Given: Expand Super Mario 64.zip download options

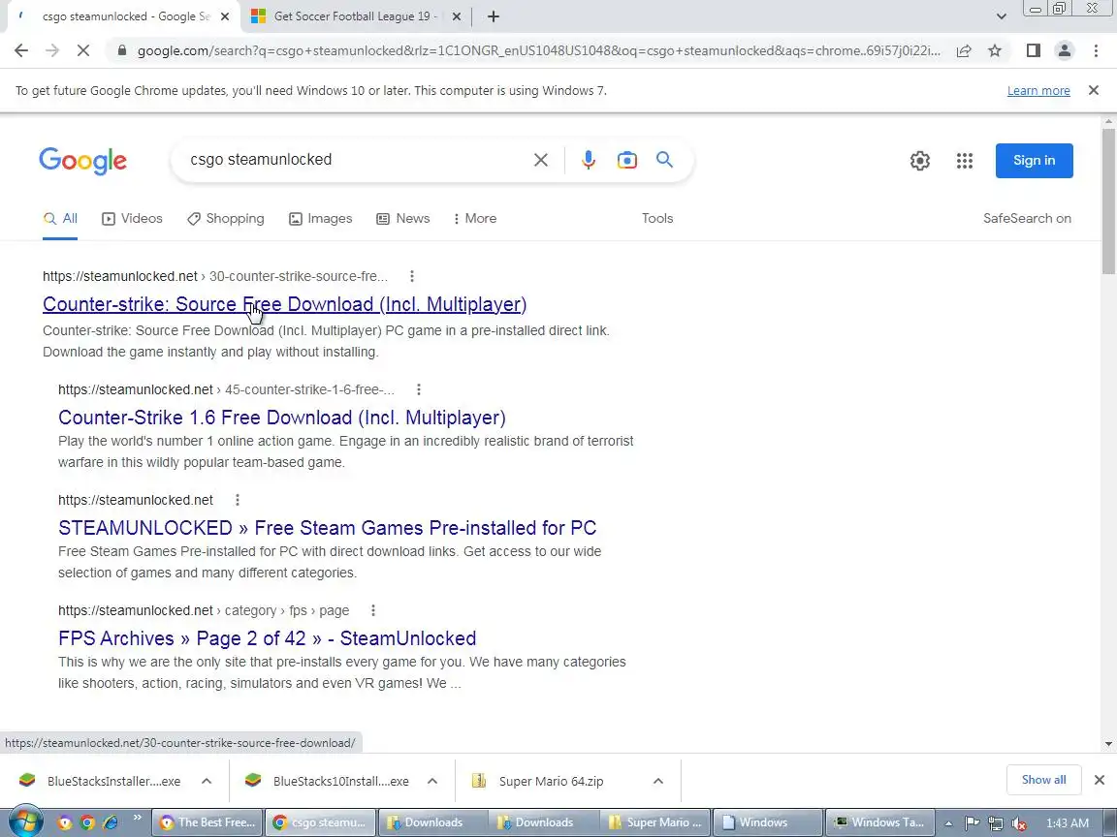Looking at the screenshot, I should pos(657,781).
